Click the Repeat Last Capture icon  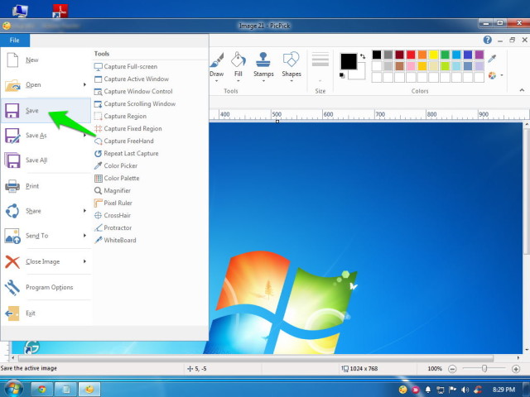point(98,154)
